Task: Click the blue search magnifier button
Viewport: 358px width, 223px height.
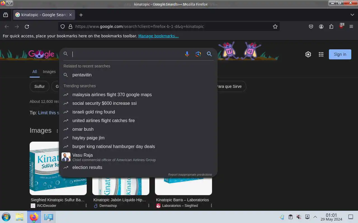Action: (209, 54)
